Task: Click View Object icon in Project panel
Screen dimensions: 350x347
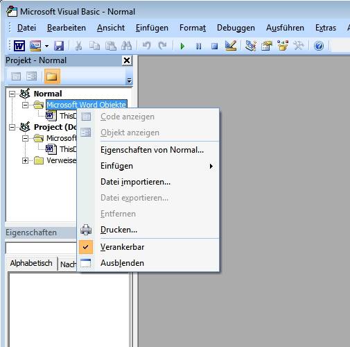Action: (31, 76)
